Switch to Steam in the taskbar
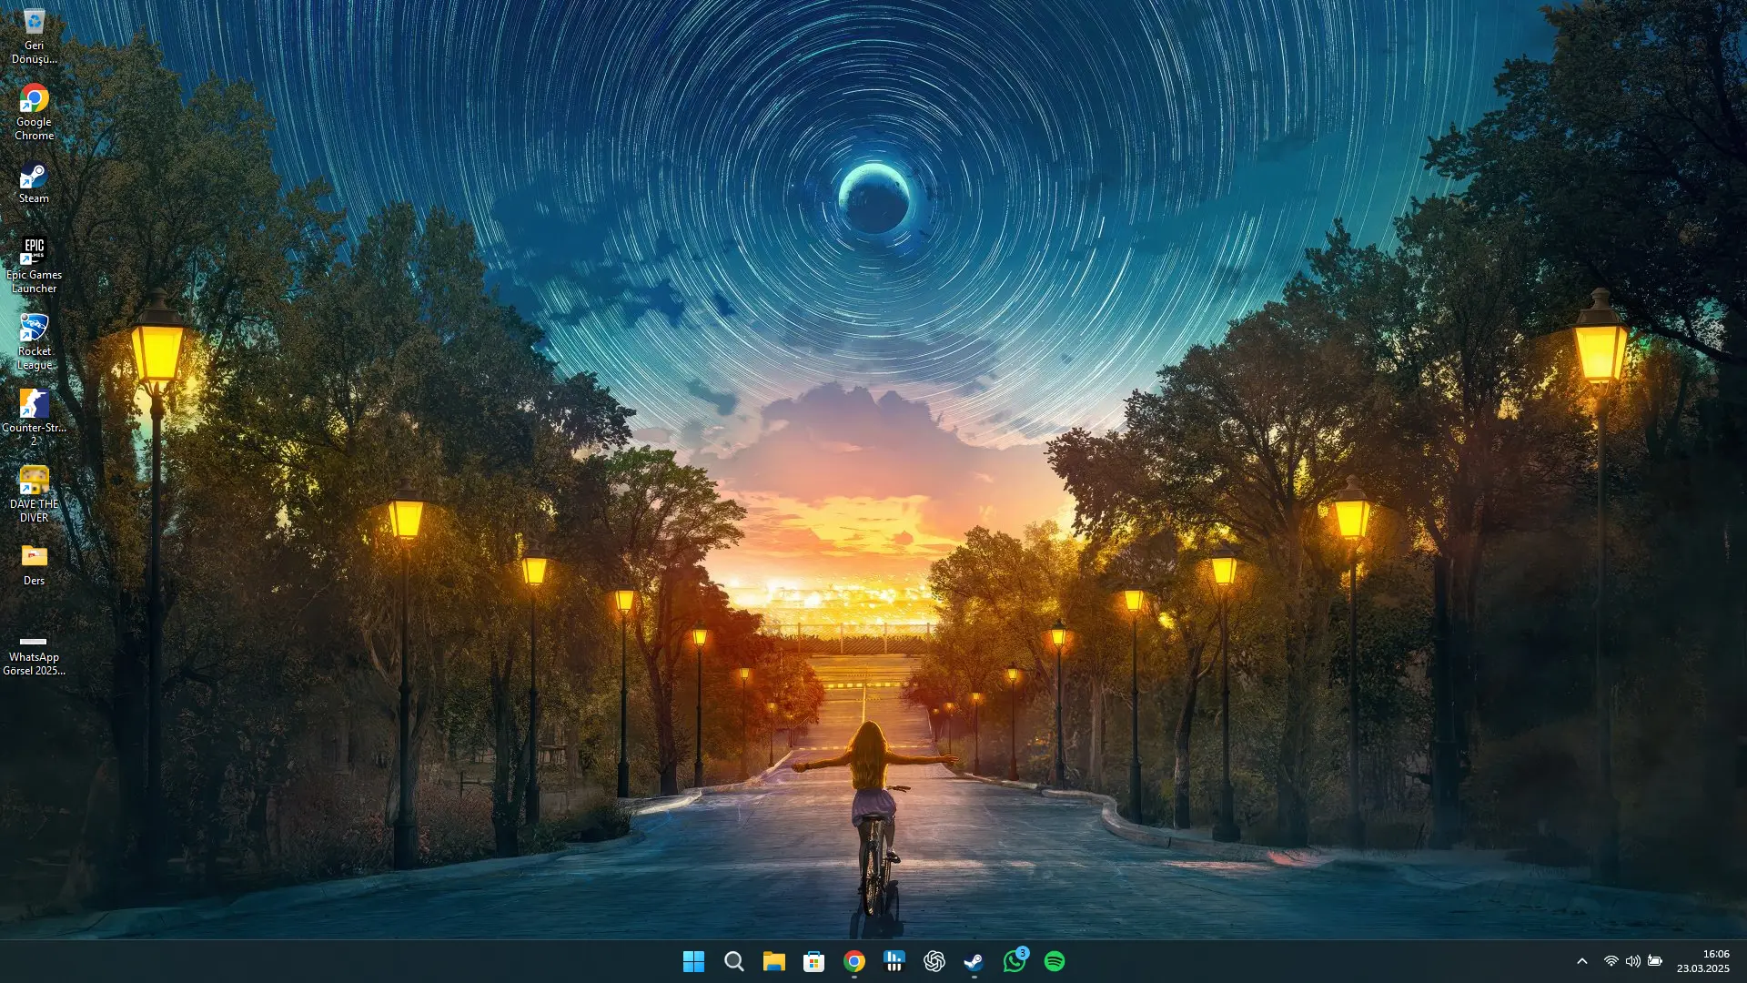Screen dimensions: 1747x983 click(x=974, y=961)
